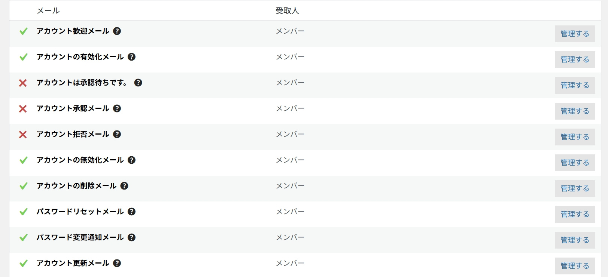This screenshot has width=608, height=277.
Task: Click 管理する button for パスワードリセットメール
Action: 575,214
